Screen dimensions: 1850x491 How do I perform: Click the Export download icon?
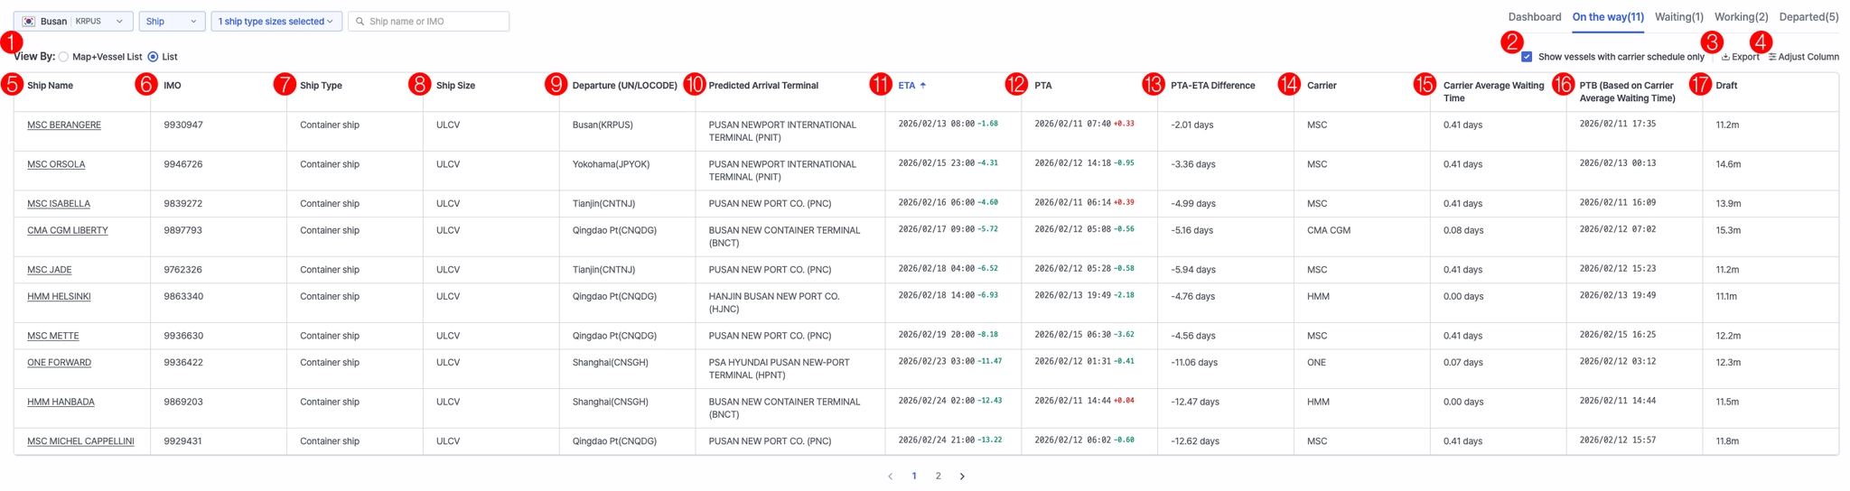(x=1725, y=57)
